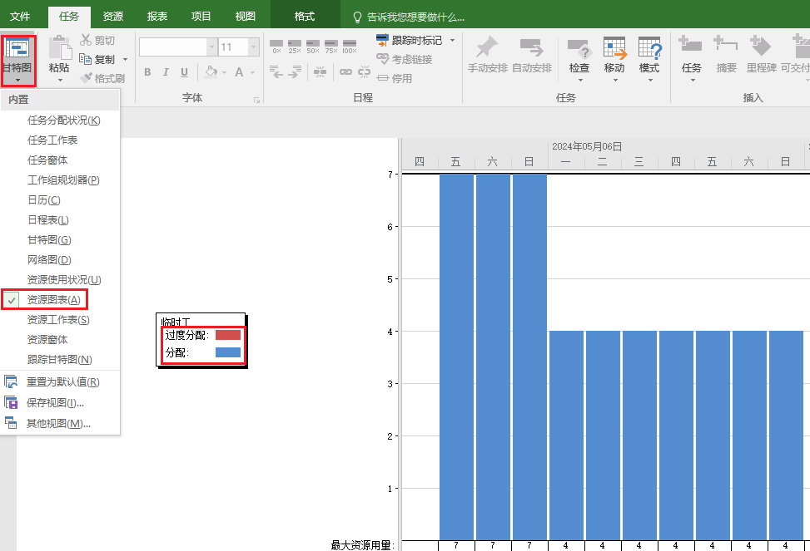Click the Indent task right-arrow icon
This screenshot has height=551, width=810.
click(295, 71)
